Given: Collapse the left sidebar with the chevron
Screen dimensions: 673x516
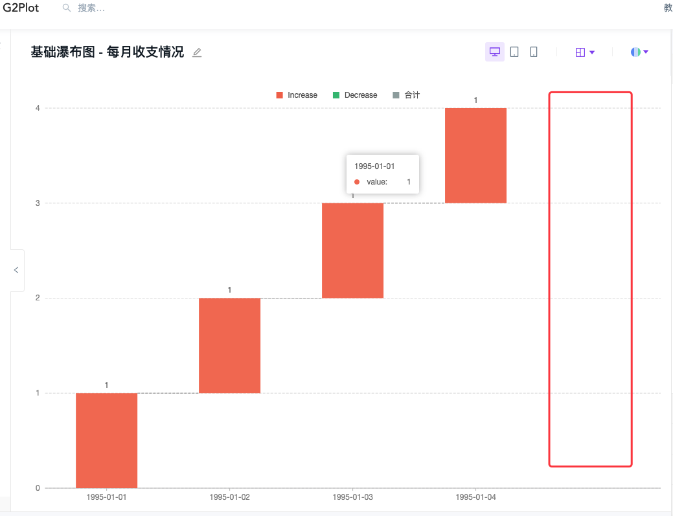Looking at the screenshot, I should 16,270.
